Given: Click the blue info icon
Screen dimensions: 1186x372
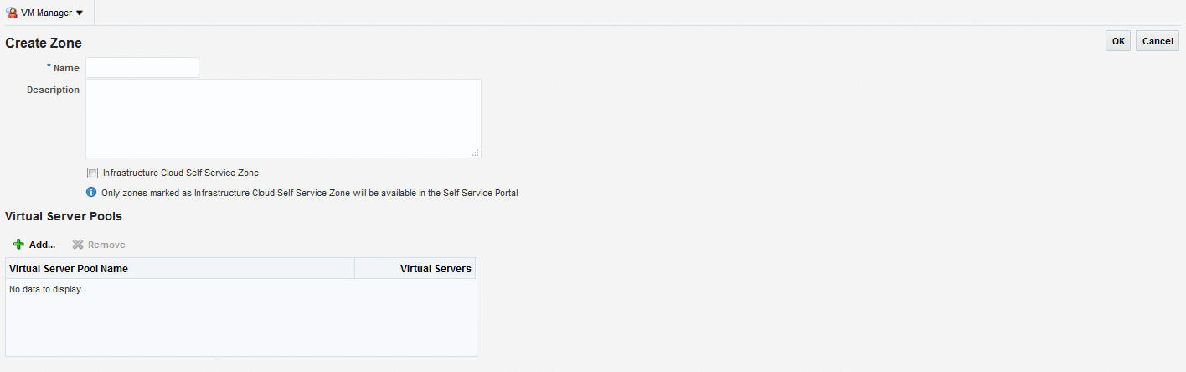Looking at the screenshot, I should (x=92, y=192).
